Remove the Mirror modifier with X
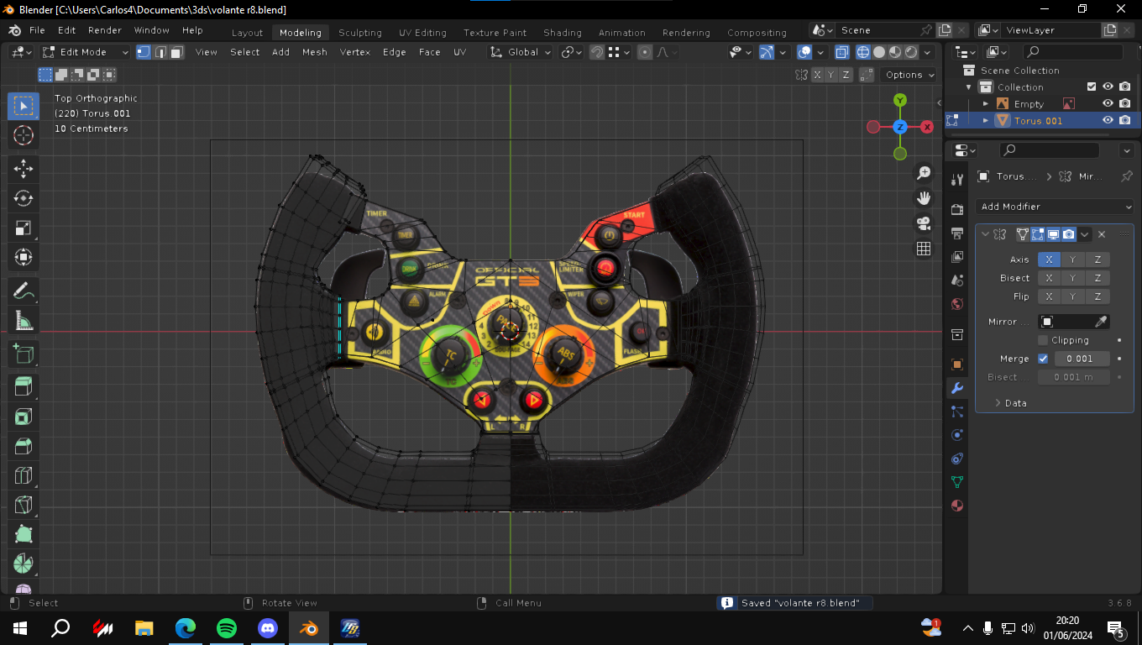Screen dimensions: 1142x645 (x=1102, y=234)
